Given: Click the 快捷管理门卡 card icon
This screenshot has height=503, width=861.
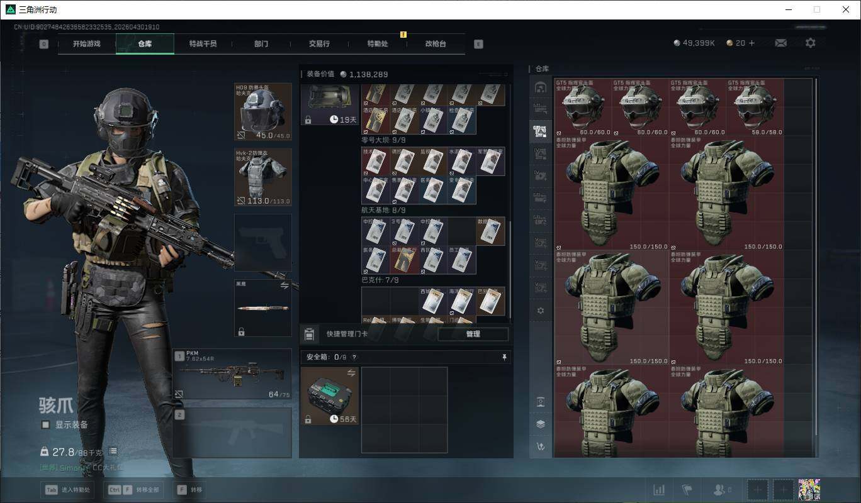Looking at the screenshot, I should tap(309, 334).
